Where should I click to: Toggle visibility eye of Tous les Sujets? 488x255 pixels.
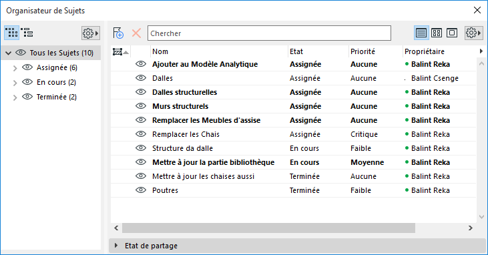(21, 53)
